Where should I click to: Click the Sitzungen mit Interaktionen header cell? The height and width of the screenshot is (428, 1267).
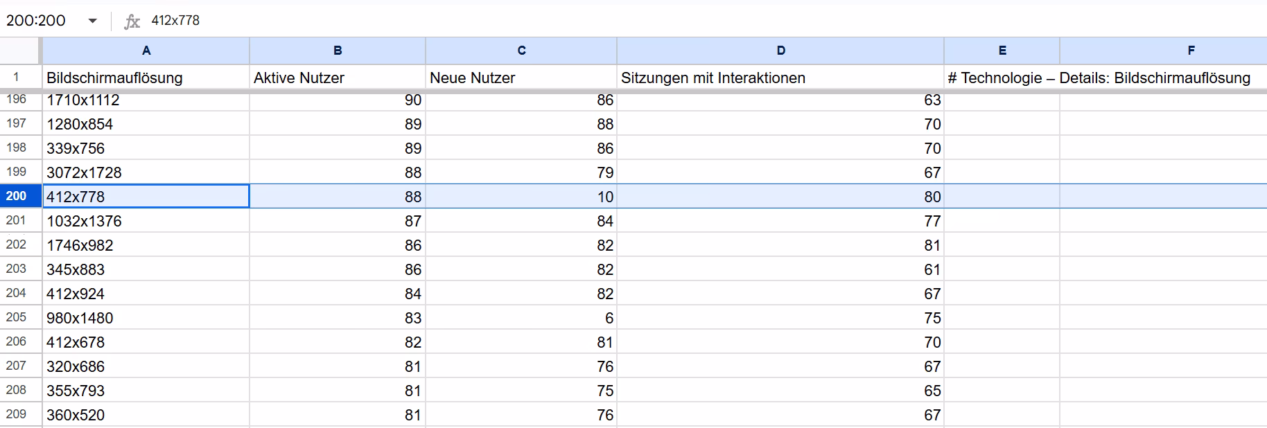click(x=780, y=78)
